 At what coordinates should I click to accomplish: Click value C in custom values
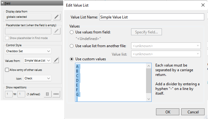pyautogui.click(x=77, y=76)
